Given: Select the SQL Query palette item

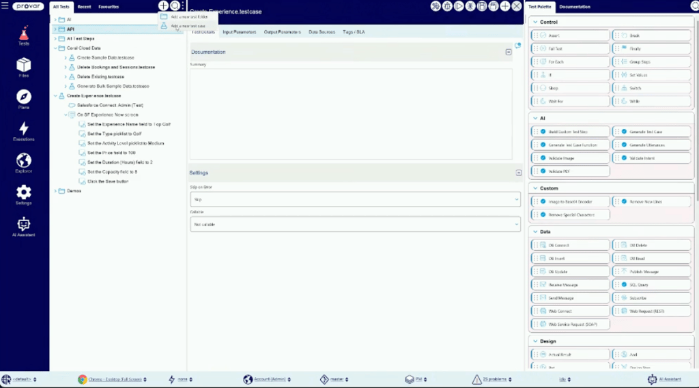Looking at the screenshot, I should click(651, 284).
